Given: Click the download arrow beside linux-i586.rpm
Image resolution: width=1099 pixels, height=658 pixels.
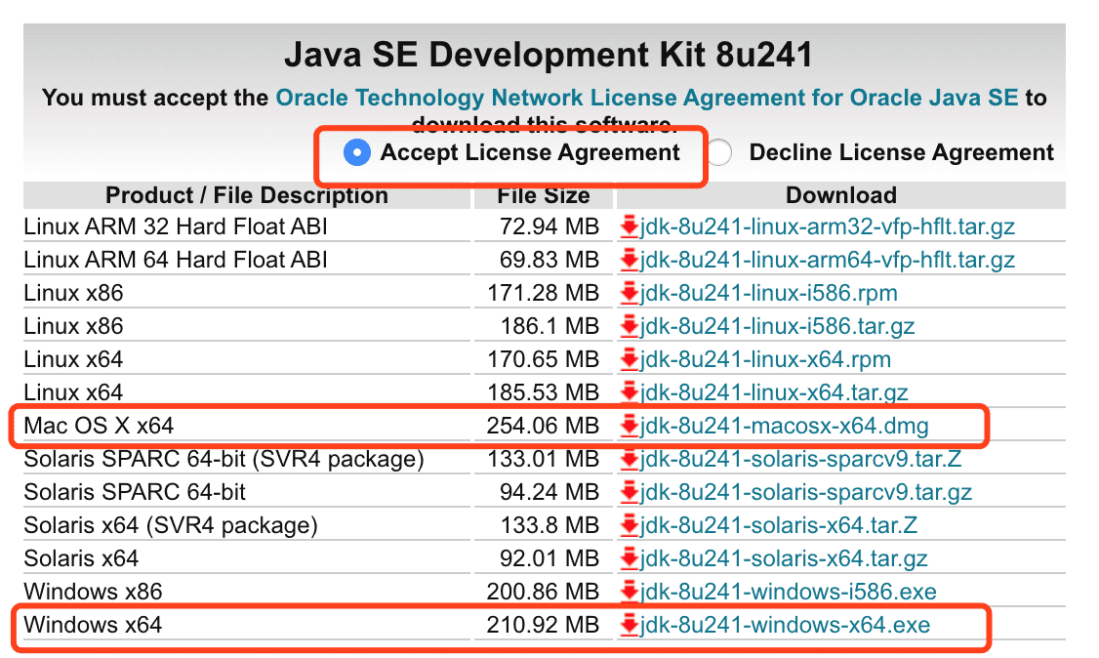Looking at the screenshot, I should point(629,292).
